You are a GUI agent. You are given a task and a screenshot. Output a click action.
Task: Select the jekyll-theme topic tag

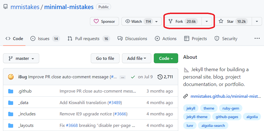pyautogui.click(x=197, y=117)
